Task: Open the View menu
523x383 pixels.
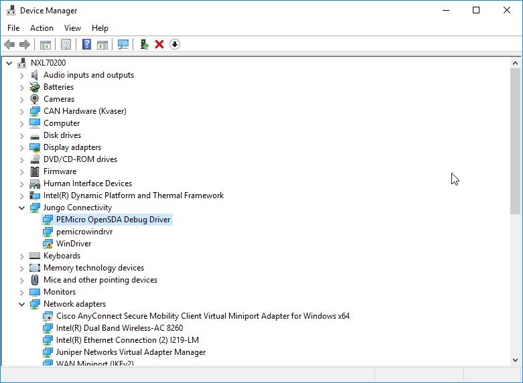Action: pyautogui.click(x=72, y=28)
